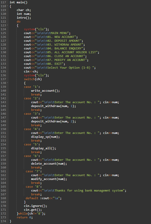This screenshot has height=224, width=151.
Task: Click the 'do' keyword on line 122
Action: point(19,22)
